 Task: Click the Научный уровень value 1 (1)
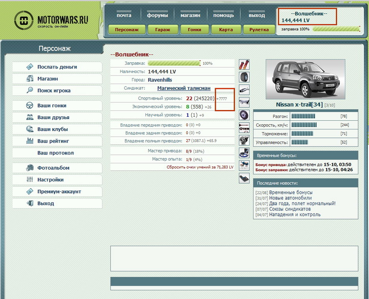[192, 115]
